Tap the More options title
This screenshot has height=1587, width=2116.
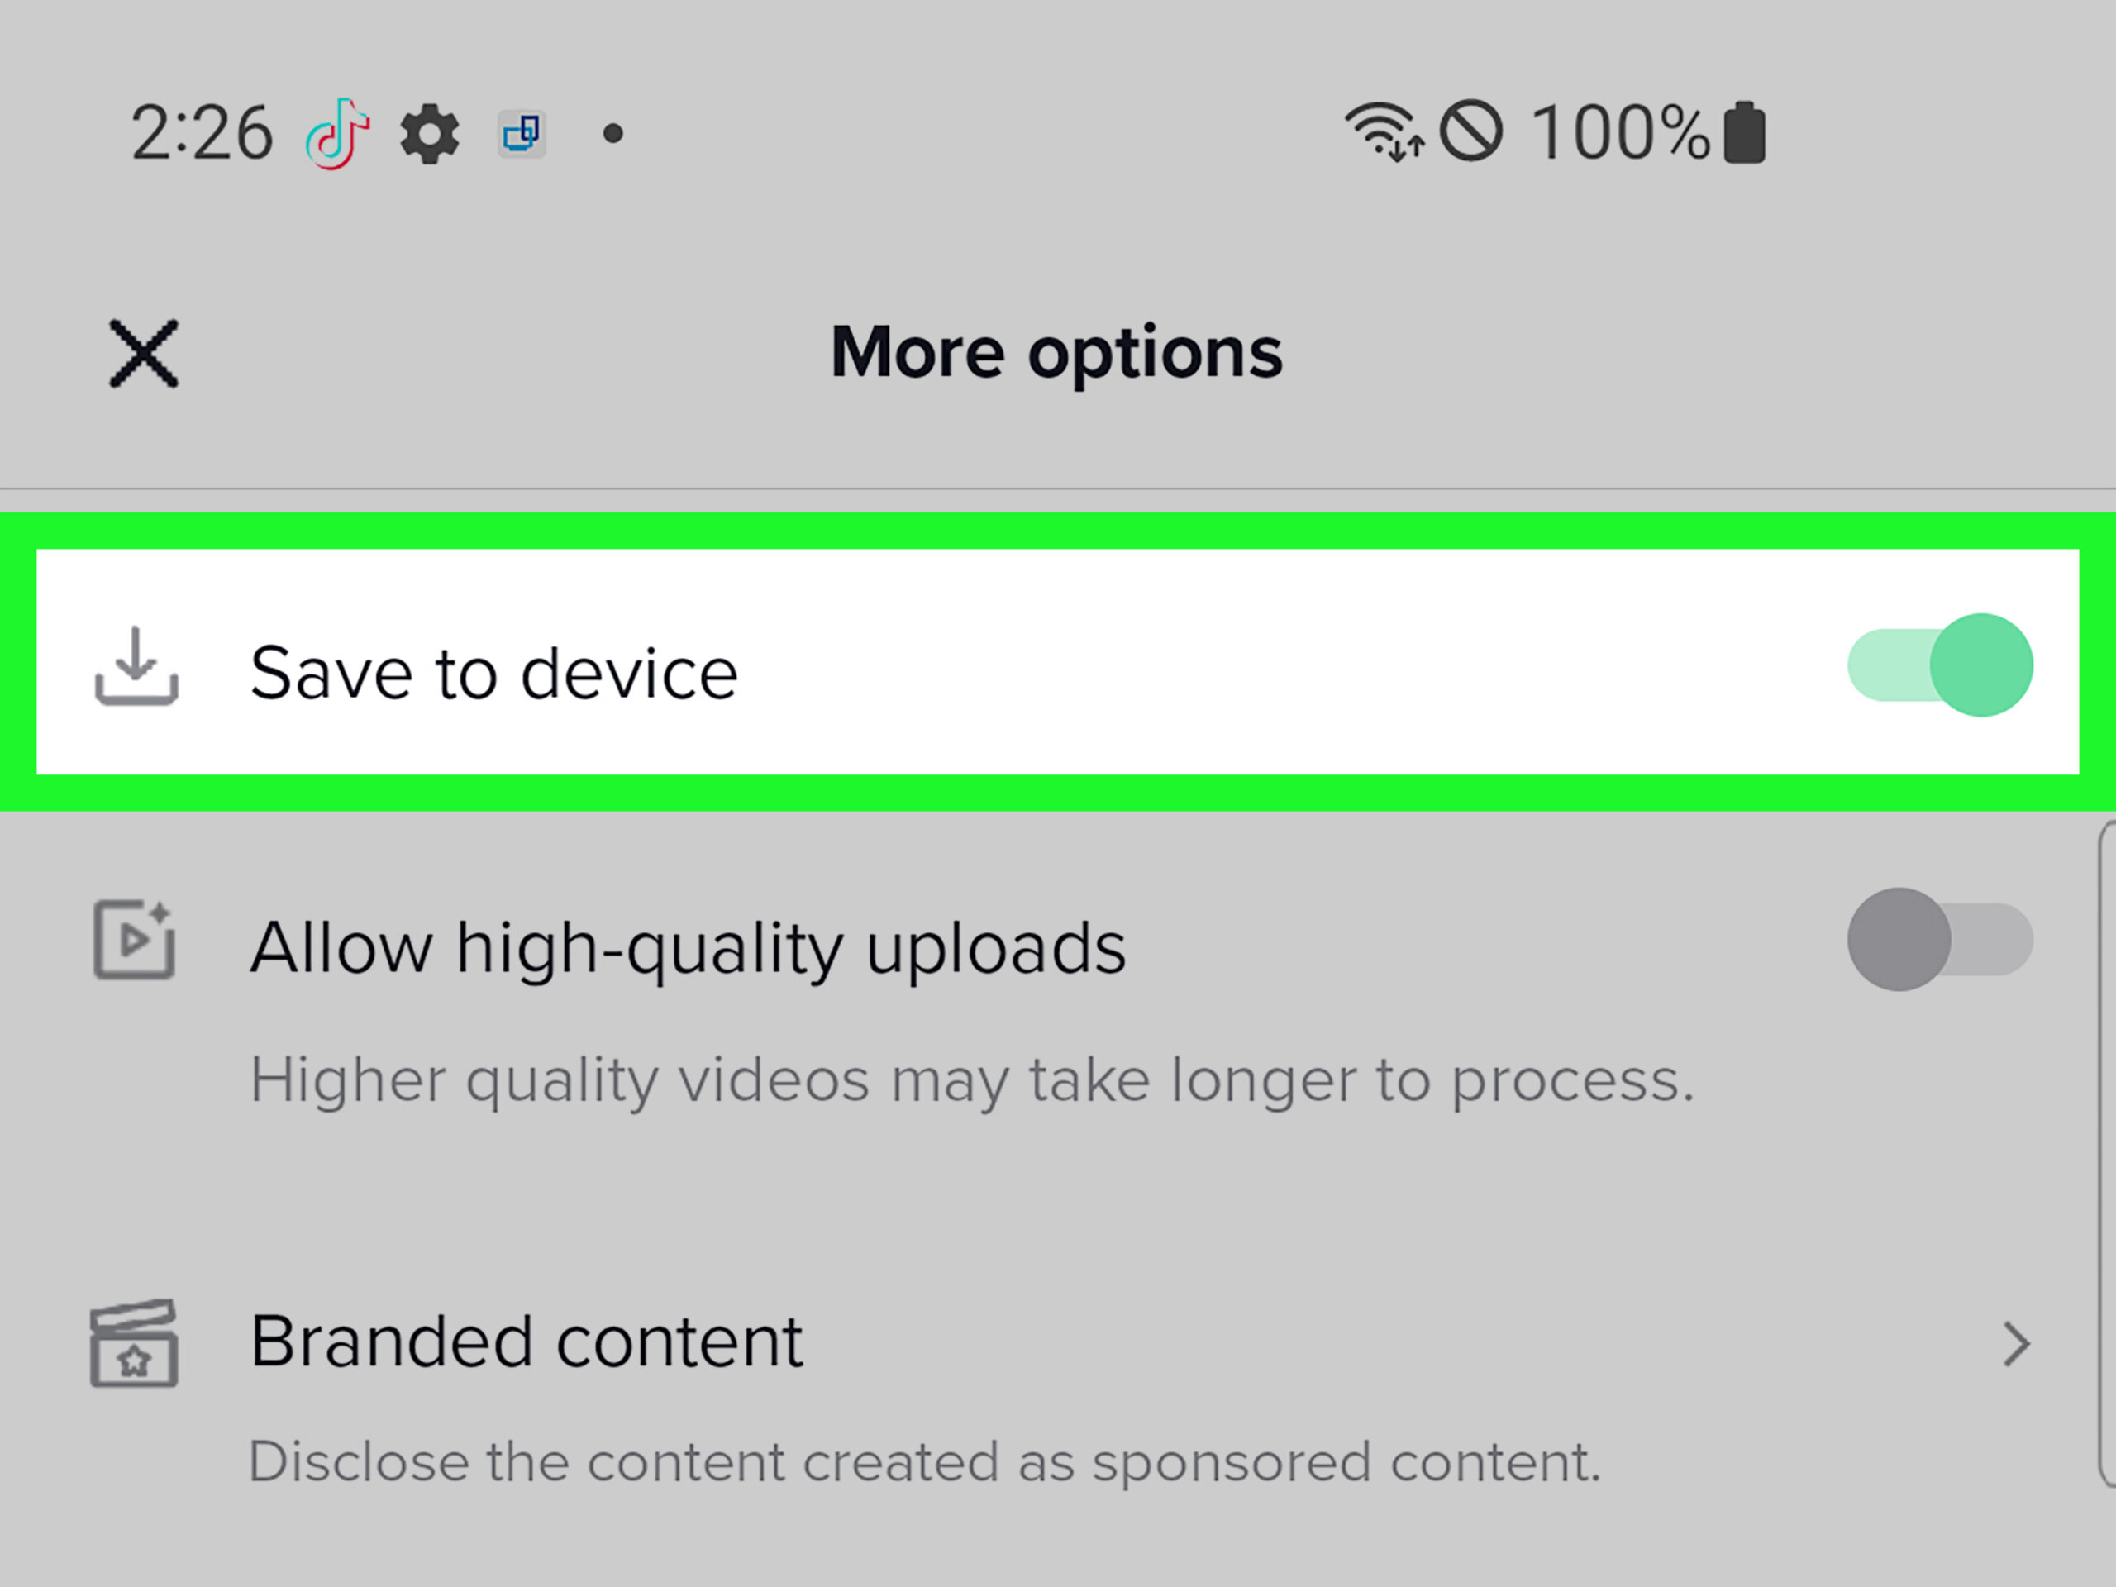tap(1056, 353)
